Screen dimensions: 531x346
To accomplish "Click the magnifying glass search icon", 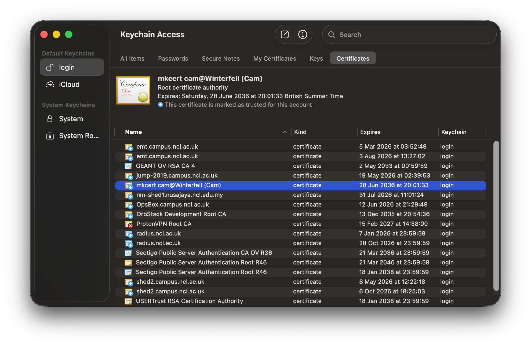I will [332, 35].
